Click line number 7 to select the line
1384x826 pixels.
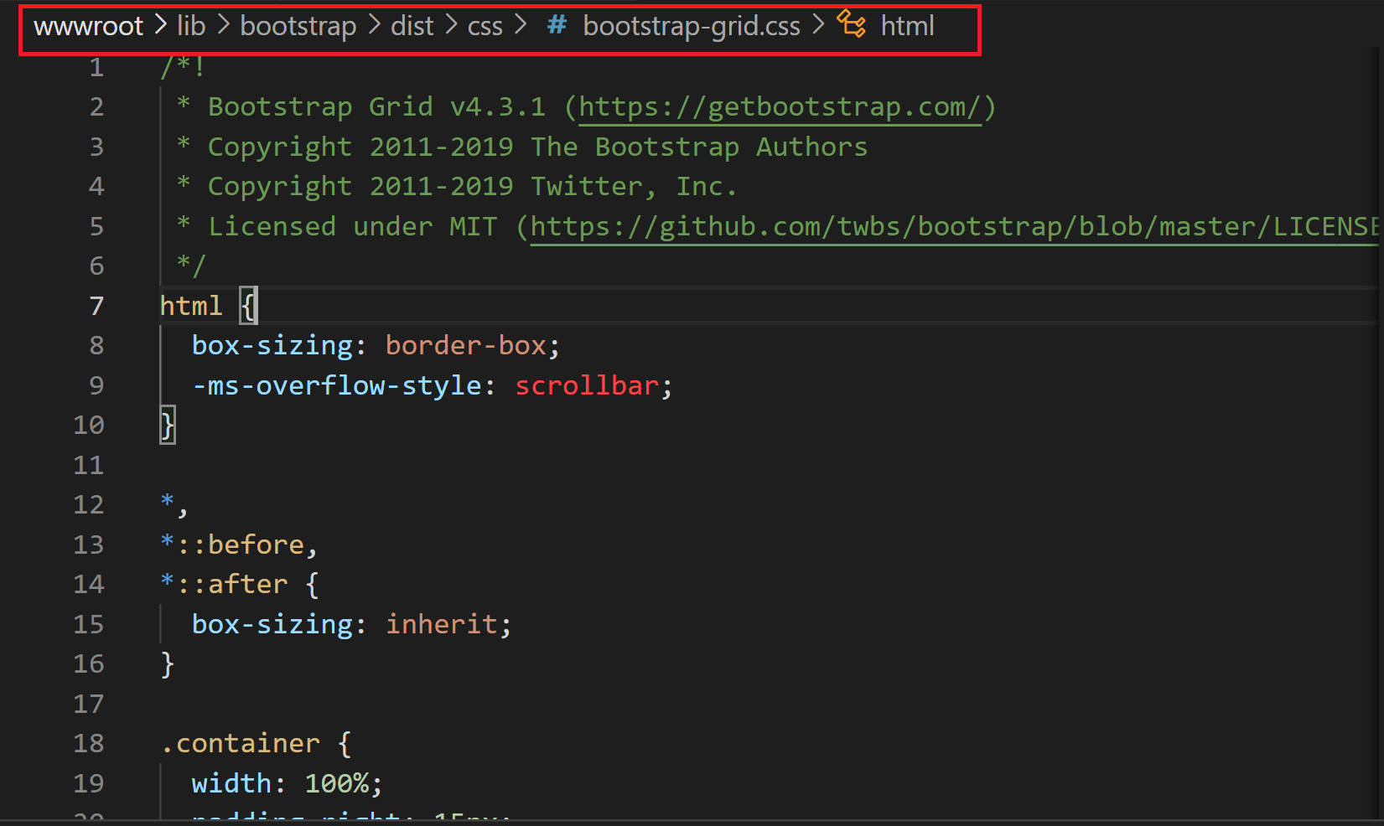[x=96, y=305]
